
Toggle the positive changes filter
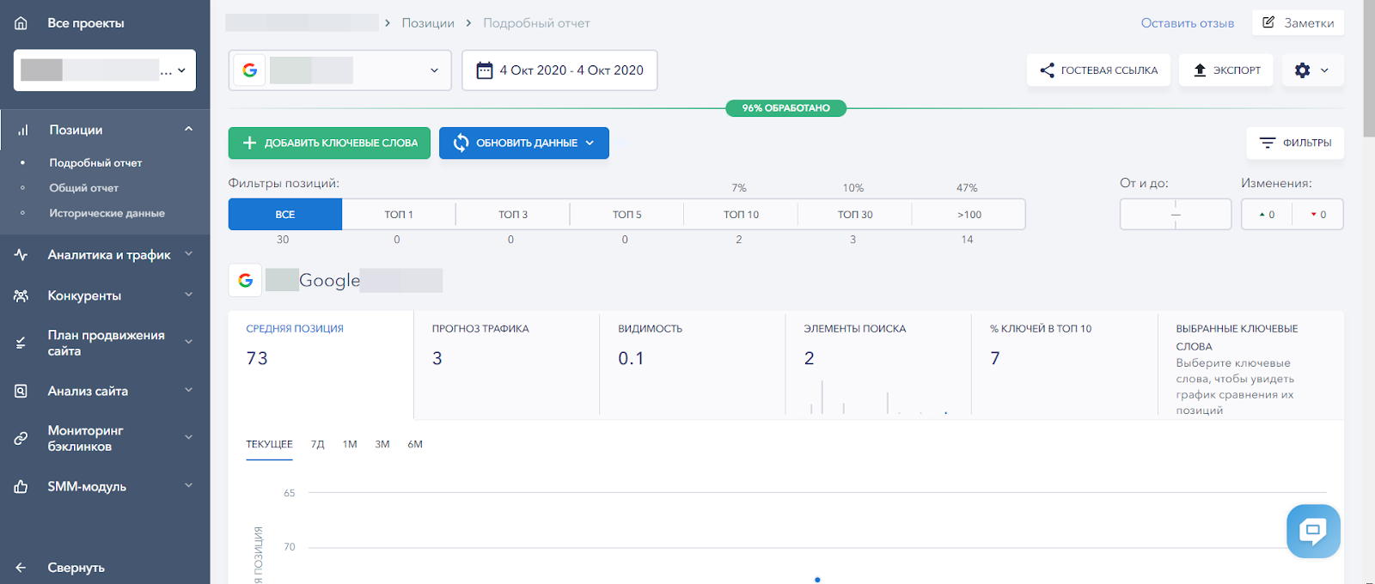coord(1267,215)
